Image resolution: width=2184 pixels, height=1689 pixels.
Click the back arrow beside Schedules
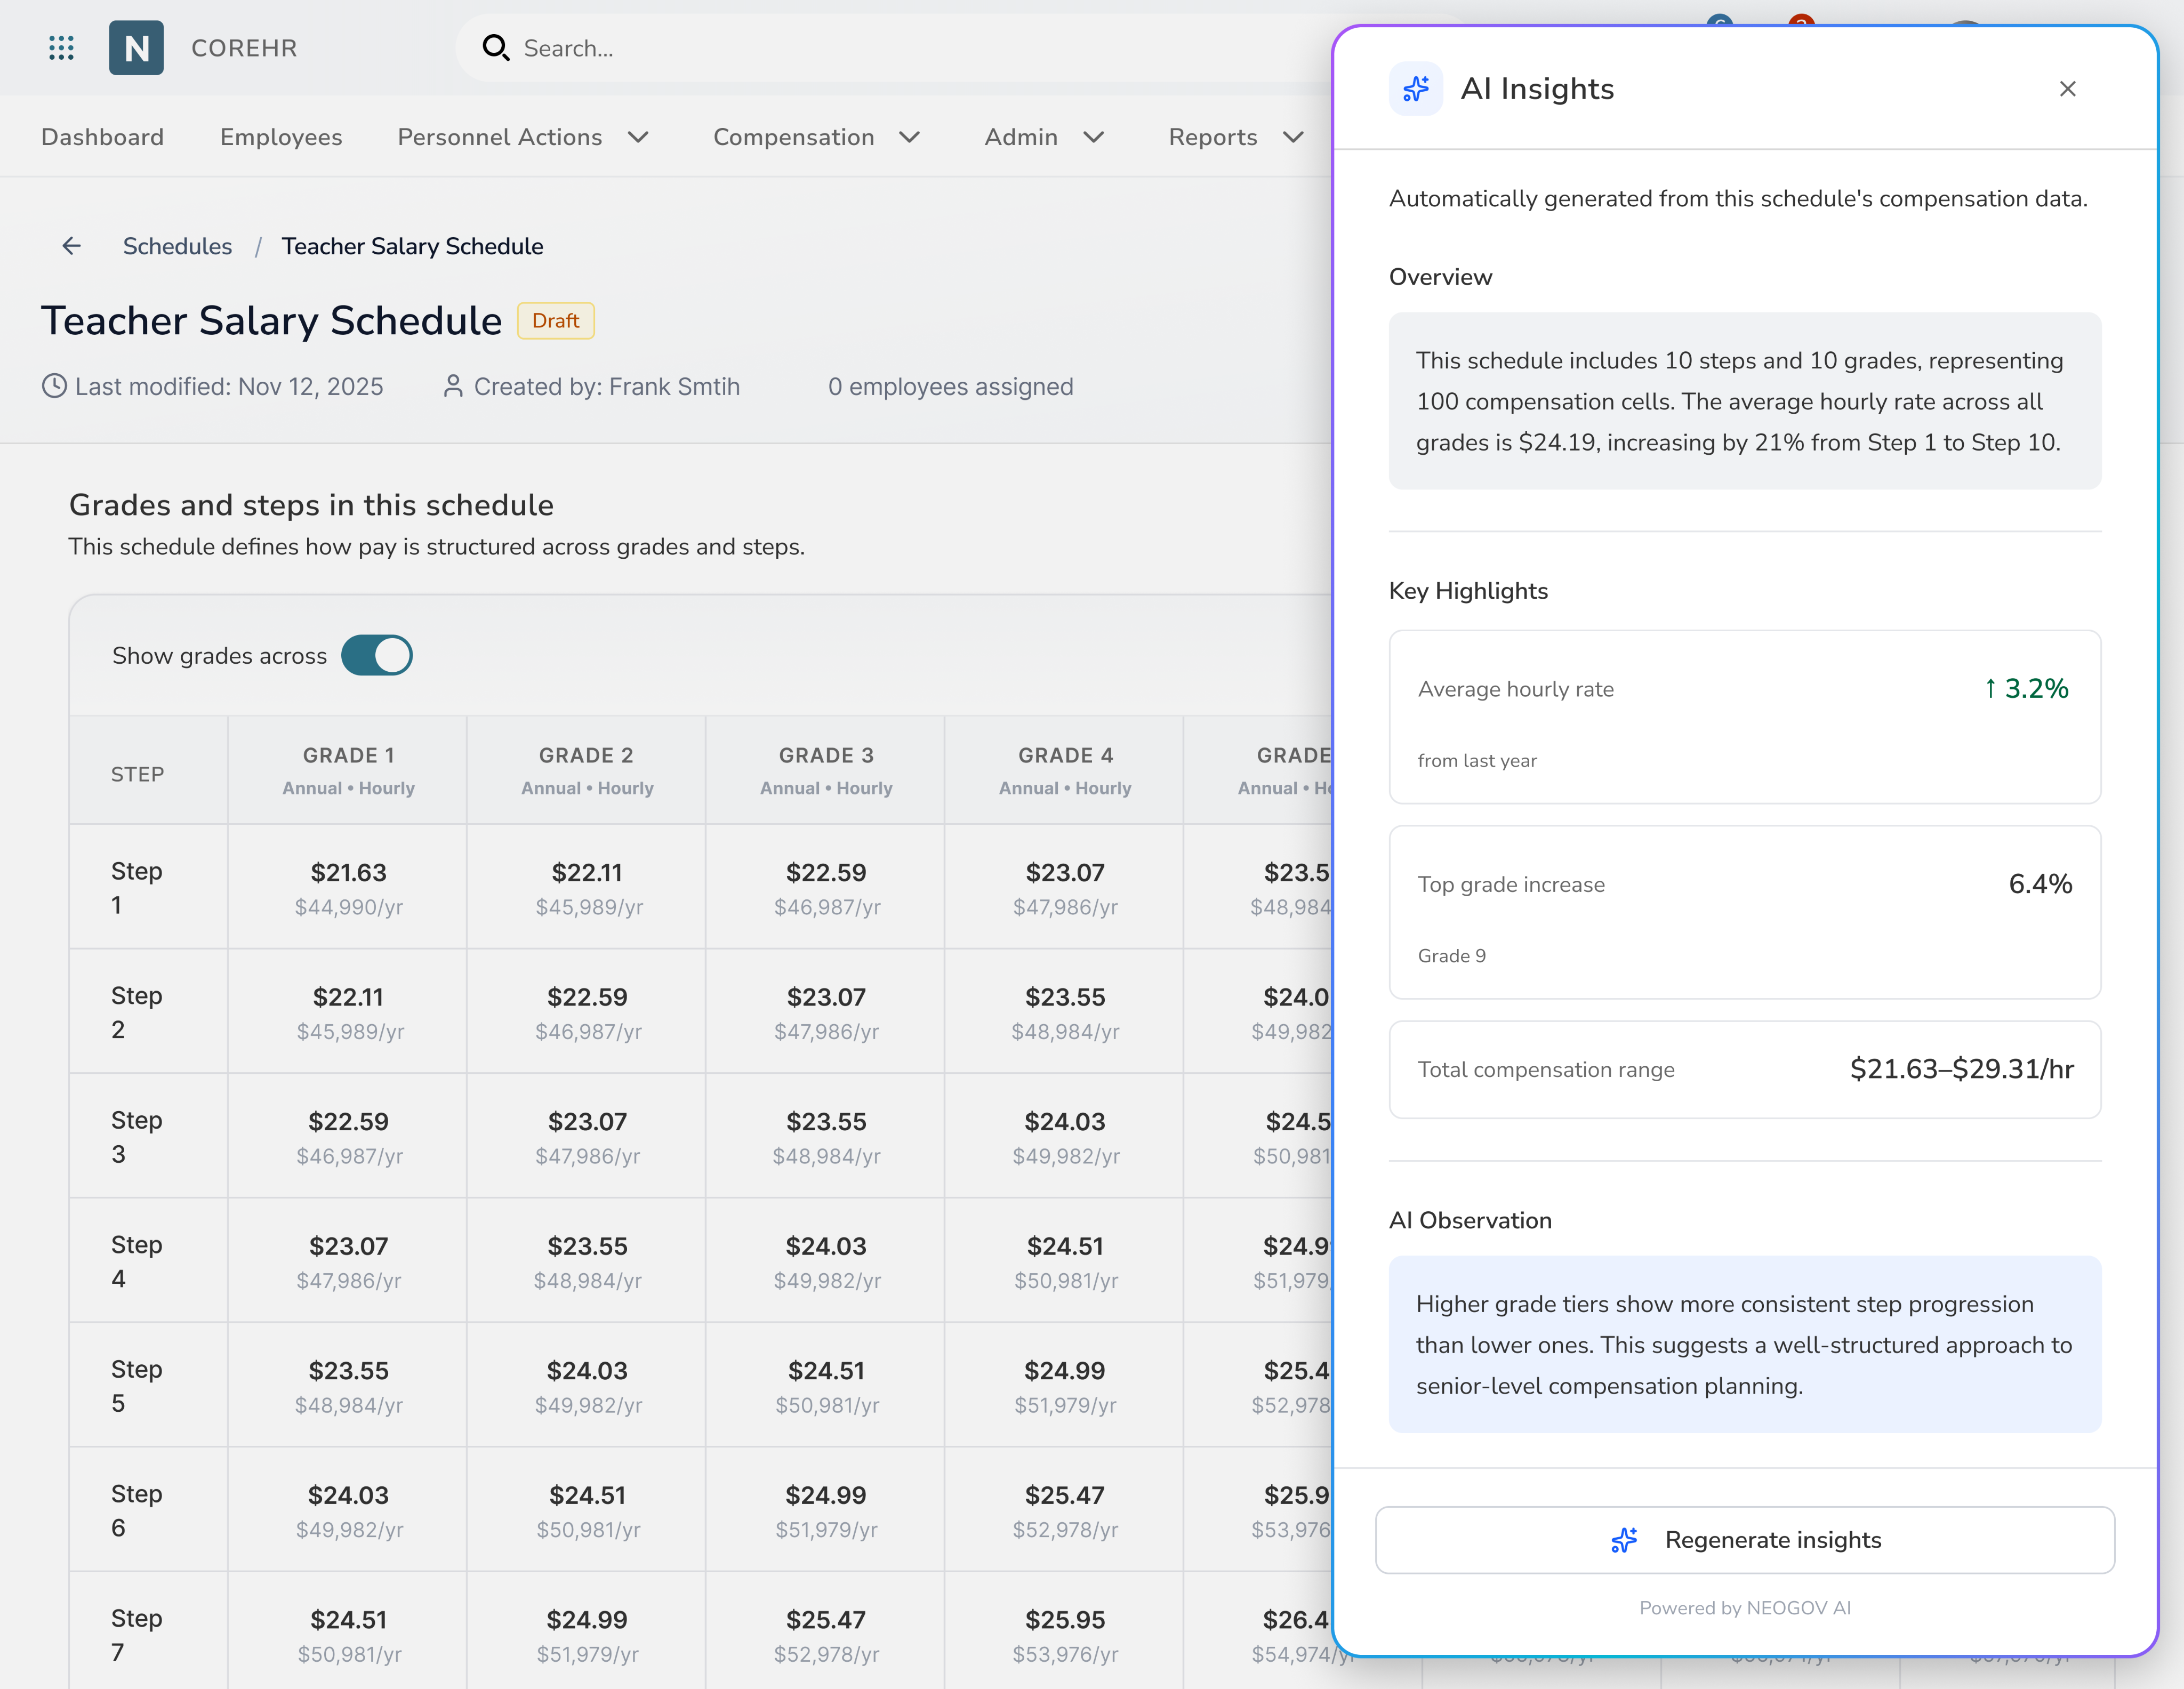tap(71, 246)
